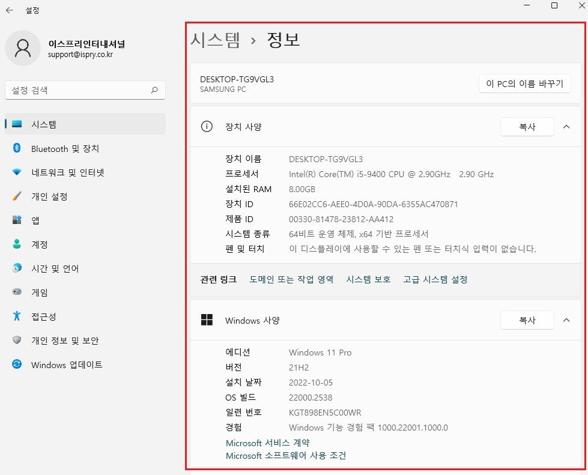The height and width of the screenshot is (475, 588).
Task: Open 앱 settings category
Action: (85, 220)
